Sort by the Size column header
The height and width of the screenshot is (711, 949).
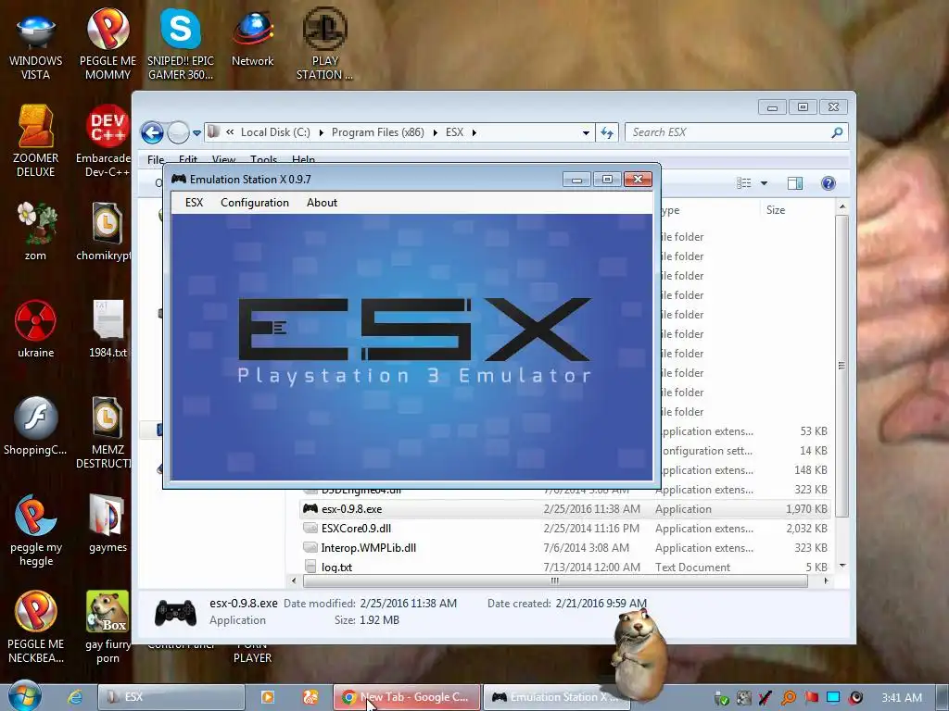(776, 210)
